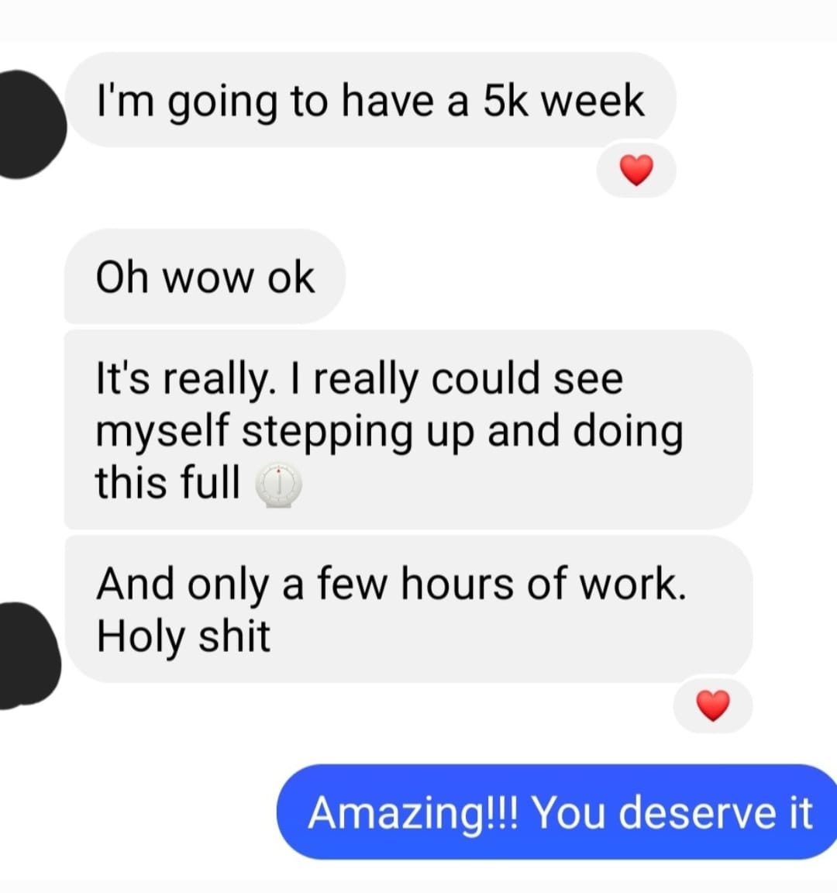Tap message starting It's really. I really could see
This screenshot has height=893, width=837.
click(x=408, y=429)
